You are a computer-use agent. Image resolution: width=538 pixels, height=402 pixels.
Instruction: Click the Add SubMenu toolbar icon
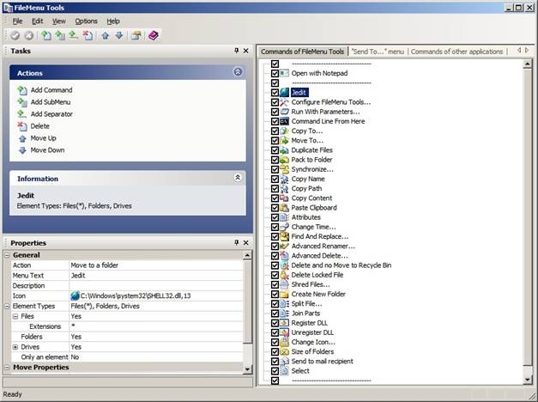(x=60, y=35)
